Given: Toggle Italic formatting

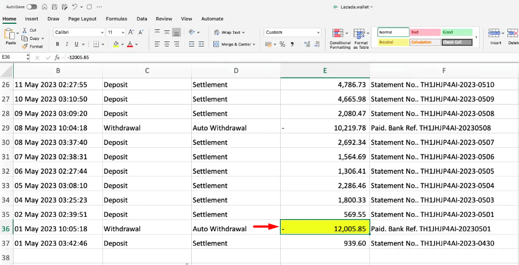Looking at the screenshot, I should tap(66, 44).
